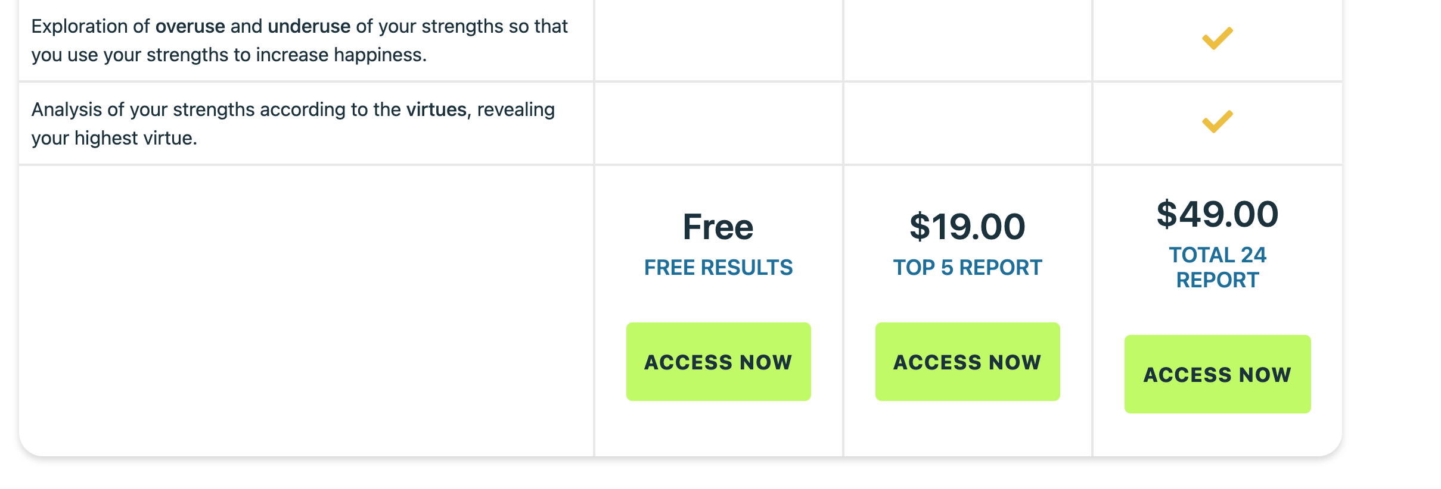Select the TOTAL 24 REPORT plan label
Image resolution: width=1441 pixels, height=489 pixels.
1217,268
